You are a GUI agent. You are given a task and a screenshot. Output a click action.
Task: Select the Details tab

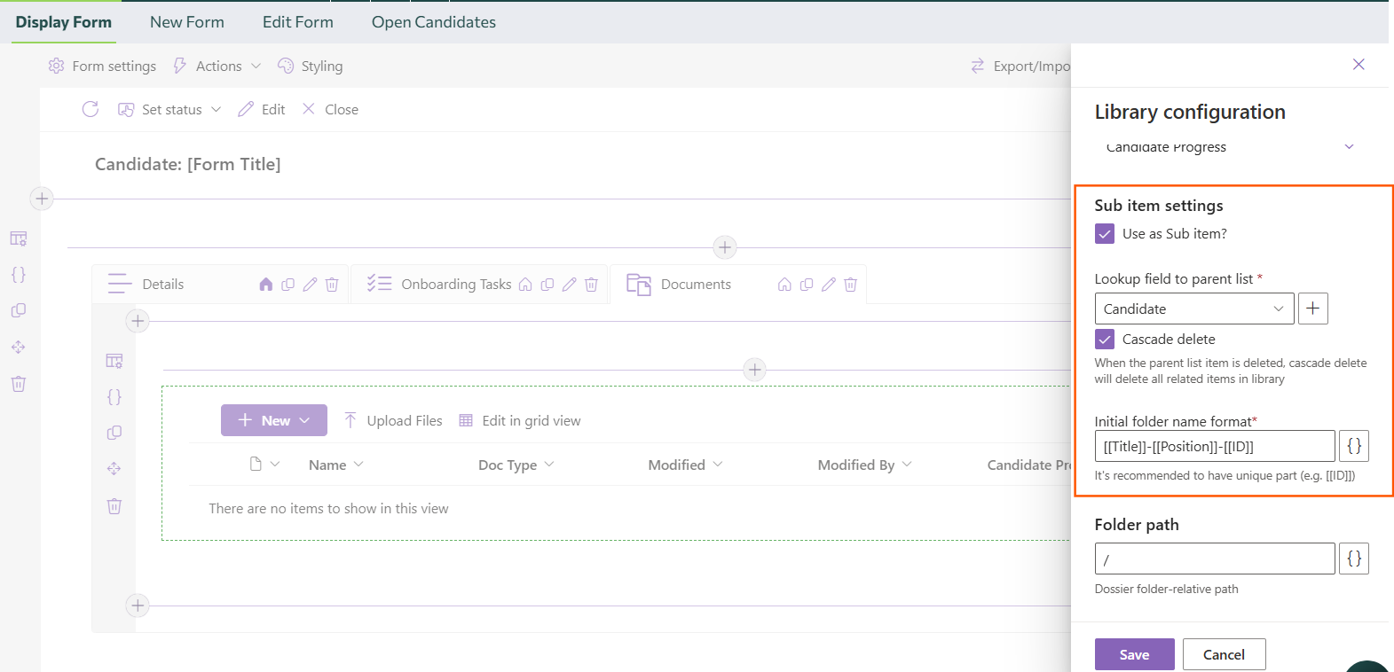point(163,285)
